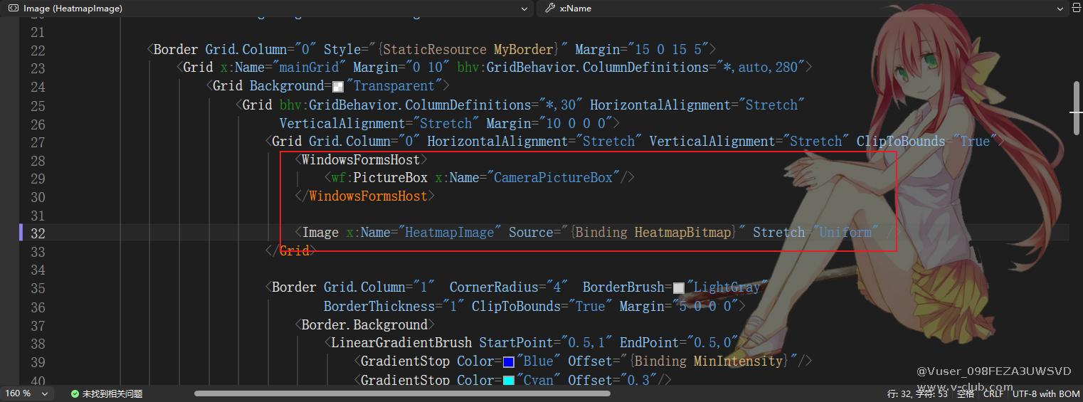Click the vertical scrollbar thumb on the right
Viewport: 1083px width, 402px height.
click(x=1077, y=108)
